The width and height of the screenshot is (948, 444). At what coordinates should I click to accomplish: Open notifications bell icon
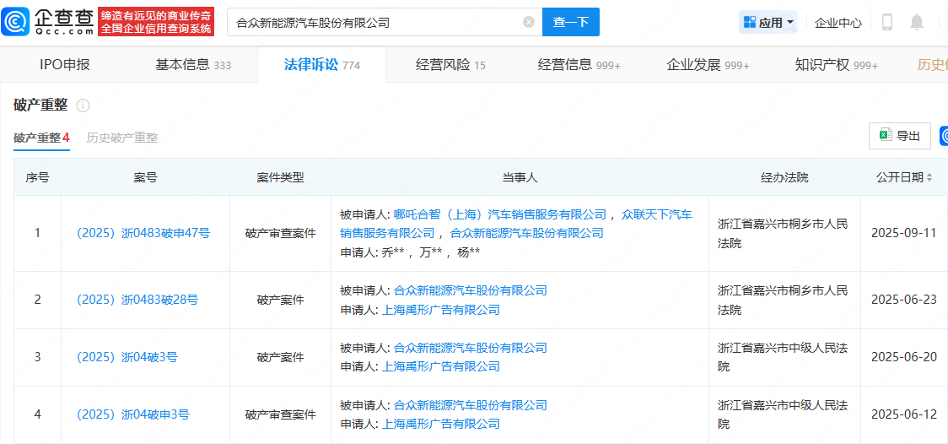tap(917, 23)
